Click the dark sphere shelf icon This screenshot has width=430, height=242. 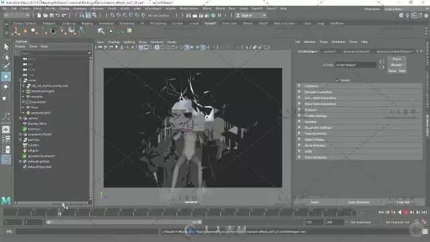[53, 31]
